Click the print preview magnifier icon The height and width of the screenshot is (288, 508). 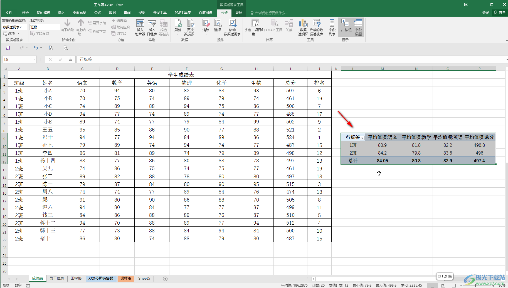point(66,48)
